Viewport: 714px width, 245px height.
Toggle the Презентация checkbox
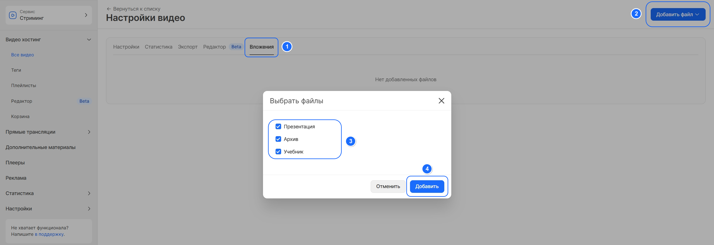[278, 126]
